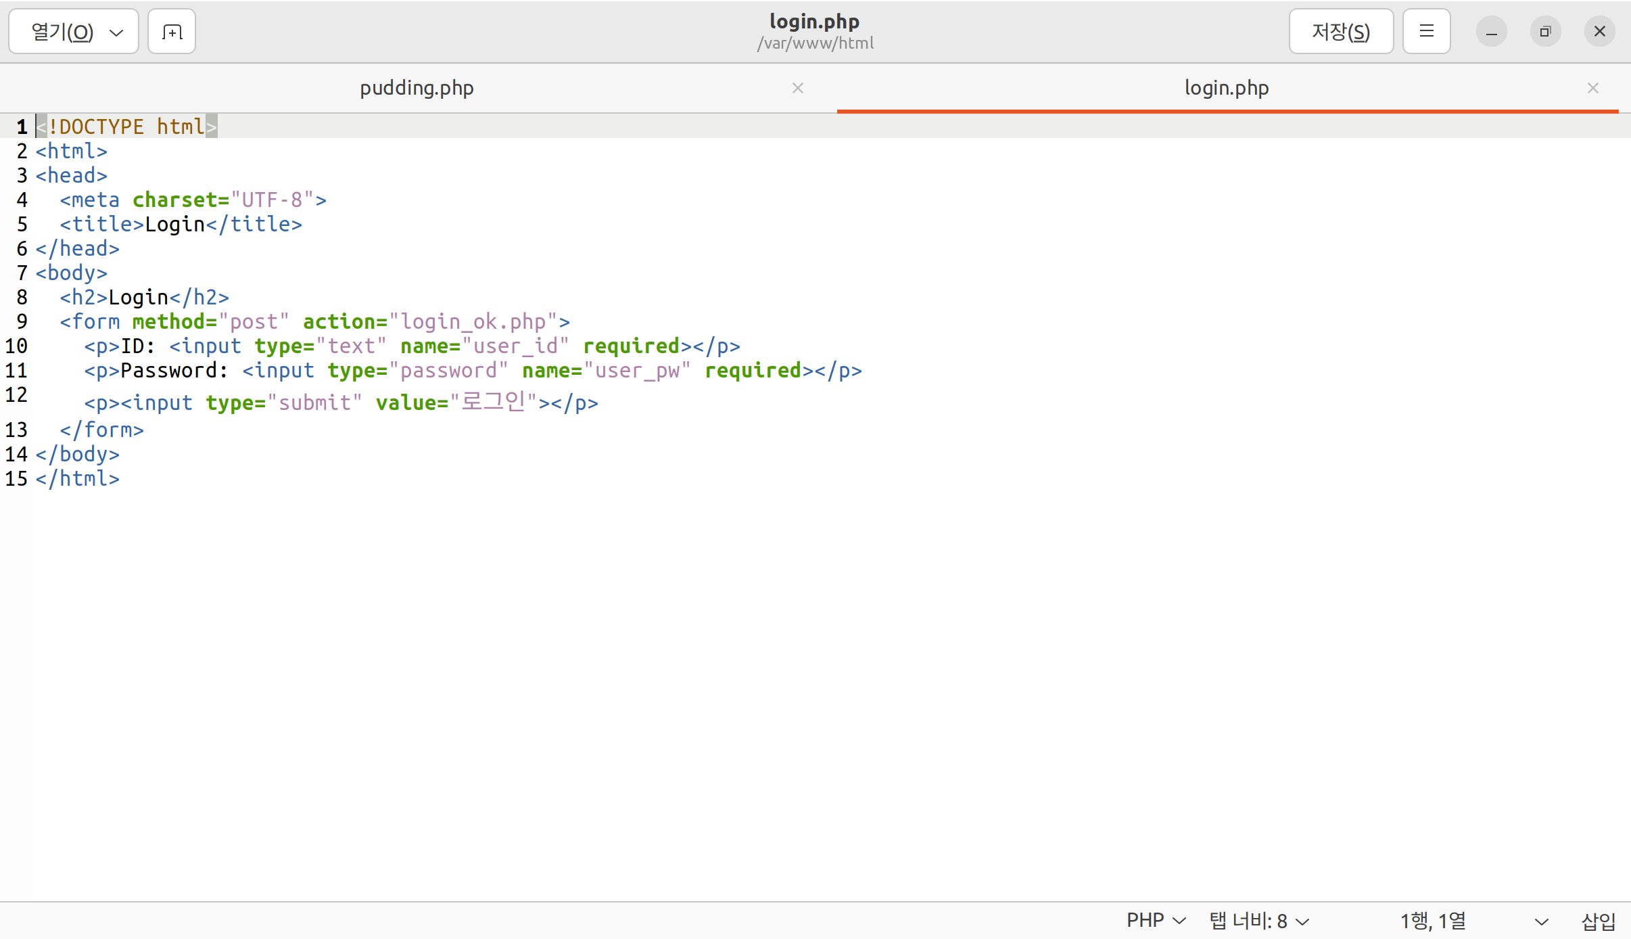Minimize the editor window
The image size is (1631, 939).
point(1491,32)
